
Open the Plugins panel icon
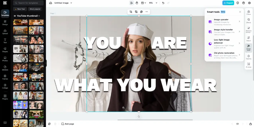point(5,97)
